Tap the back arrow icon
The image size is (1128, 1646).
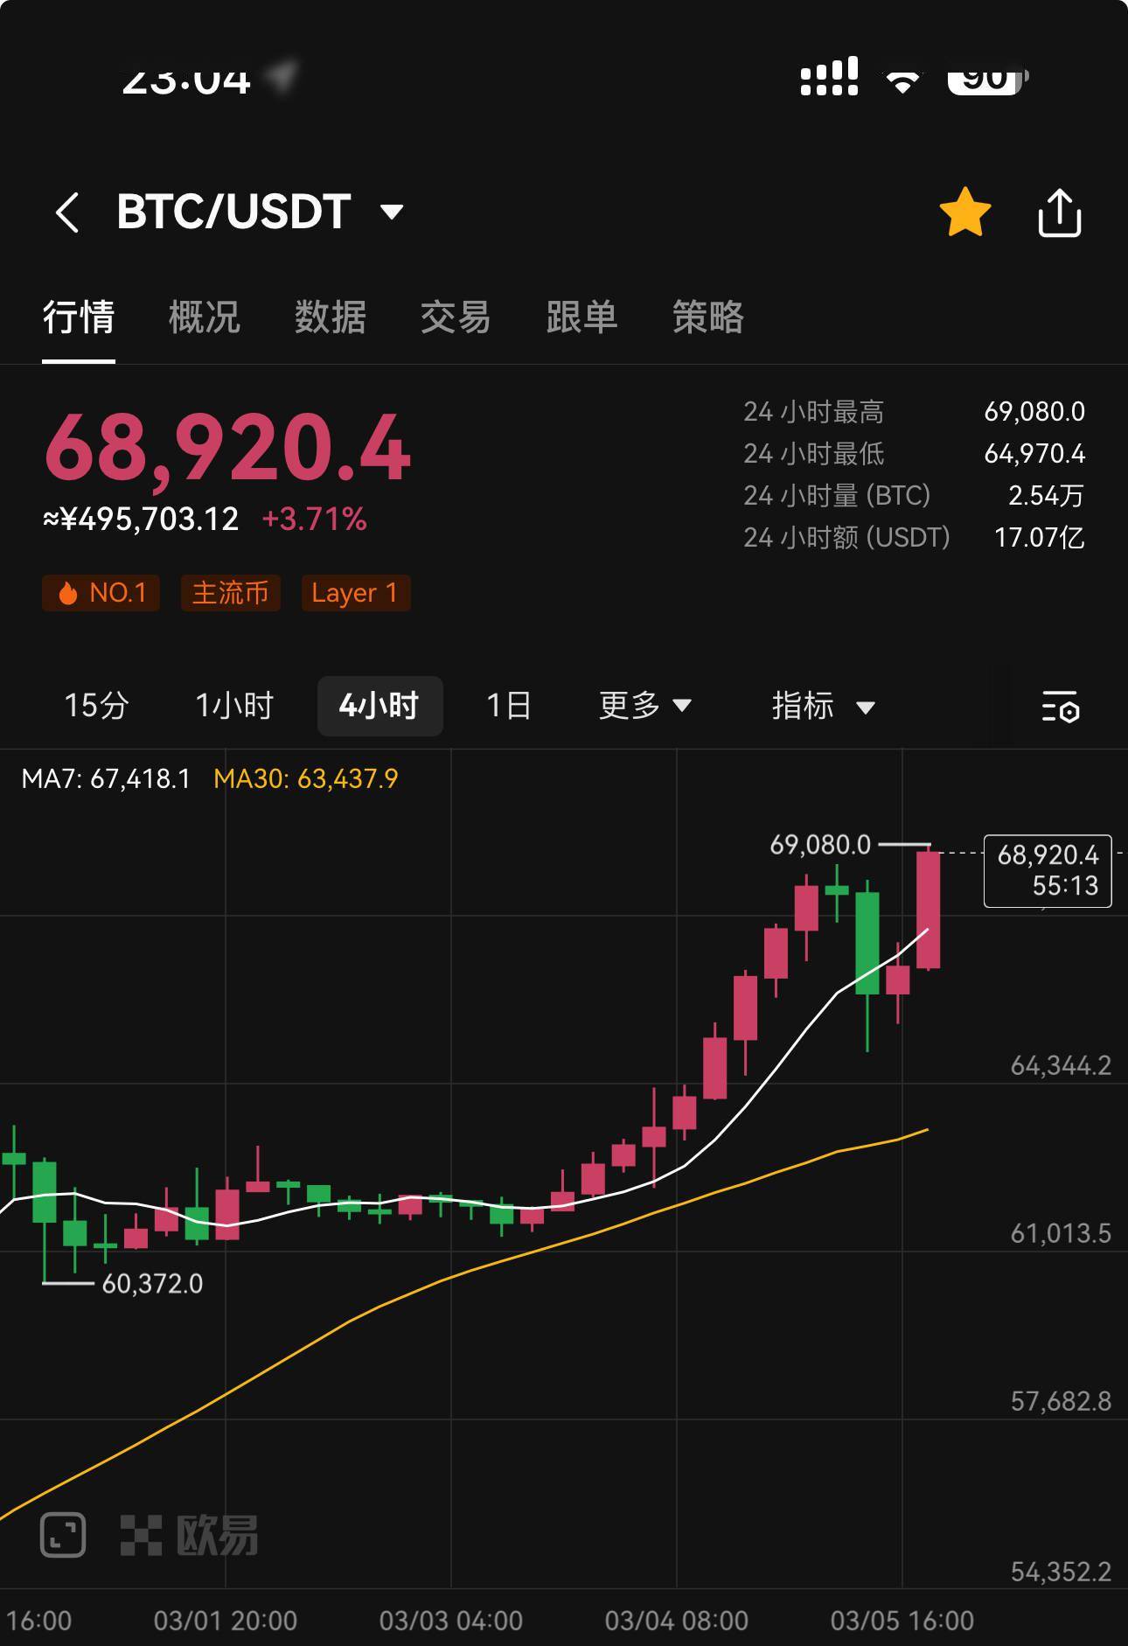tap(67, 213)
